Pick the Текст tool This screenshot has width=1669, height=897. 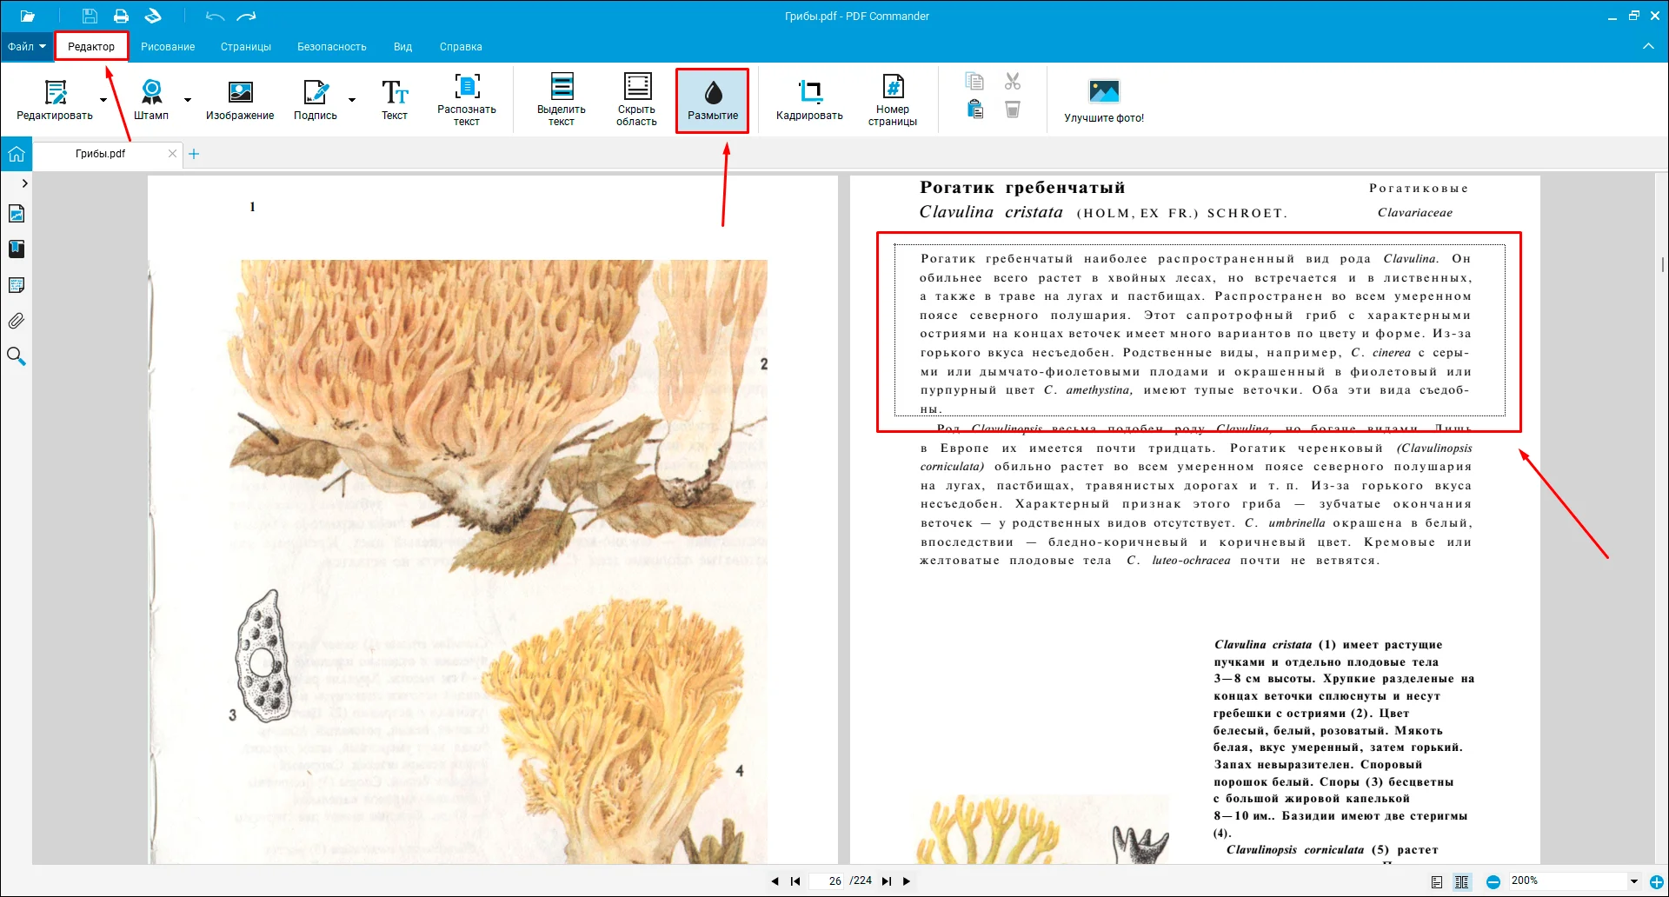[395, 100]
